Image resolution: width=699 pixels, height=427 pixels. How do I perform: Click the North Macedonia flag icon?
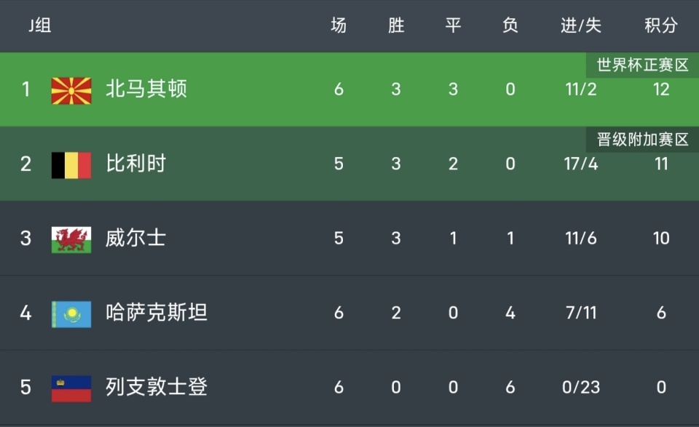(71, 90)
